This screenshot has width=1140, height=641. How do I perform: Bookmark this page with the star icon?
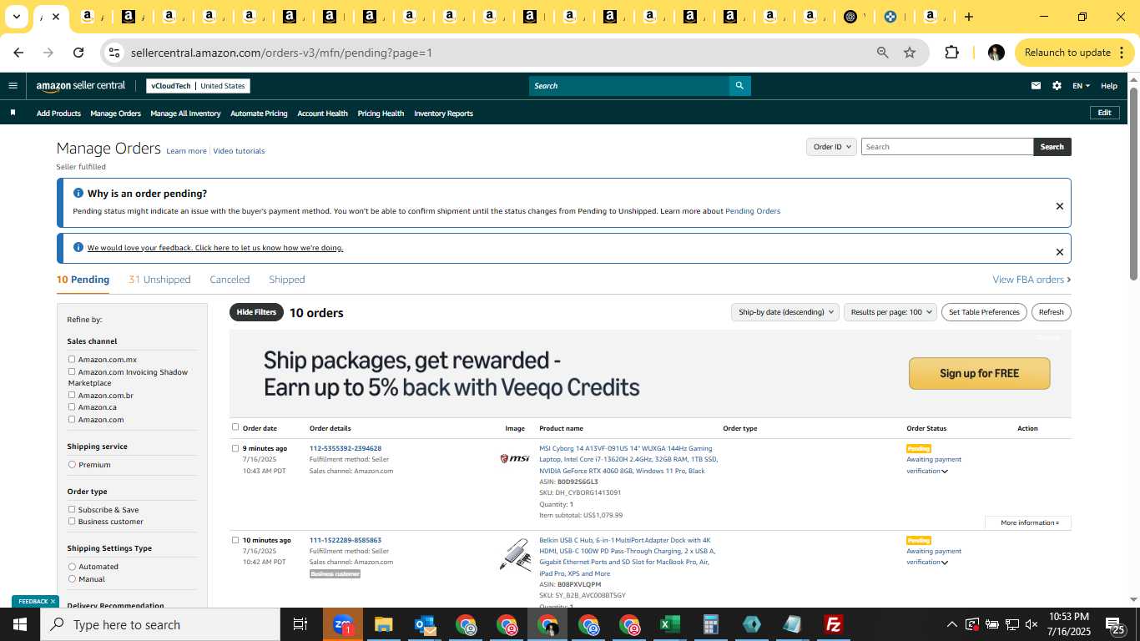pyautogui.click(x=910, y=53)
